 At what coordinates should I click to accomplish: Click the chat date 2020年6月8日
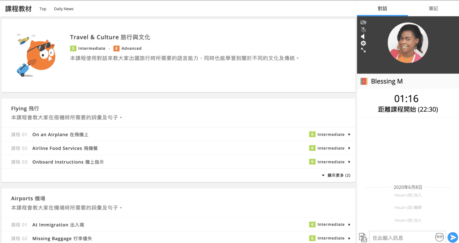tap(408, 187)
